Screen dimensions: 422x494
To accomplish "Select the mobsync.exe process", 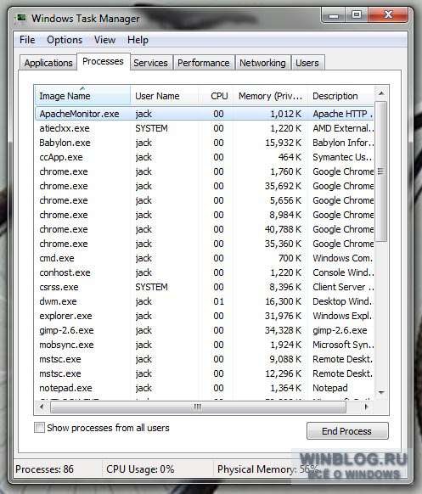I will (x=205, y=345).
